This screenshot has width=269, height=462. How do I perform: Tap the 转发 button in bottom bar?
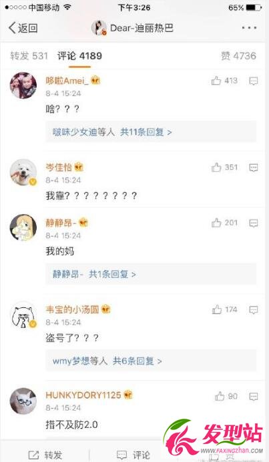(45, 455)
